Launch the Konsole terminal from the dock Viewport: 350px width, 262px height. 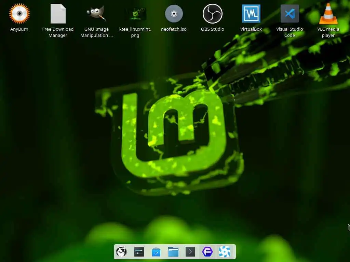pyautogui.click(x=190, y=252)
